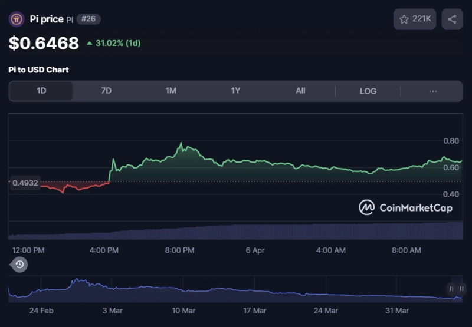Click the Pi coin logo icon
This screenshot has height=327, width=472.
coord(17,19)
